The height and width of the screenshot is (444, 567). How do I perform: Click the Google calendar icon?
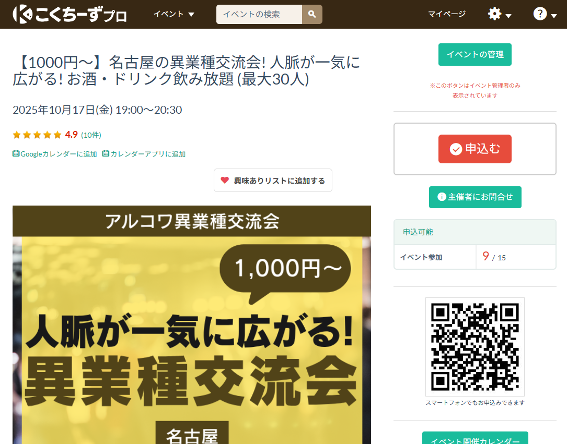pyautogui.click(x=16, y=153)
